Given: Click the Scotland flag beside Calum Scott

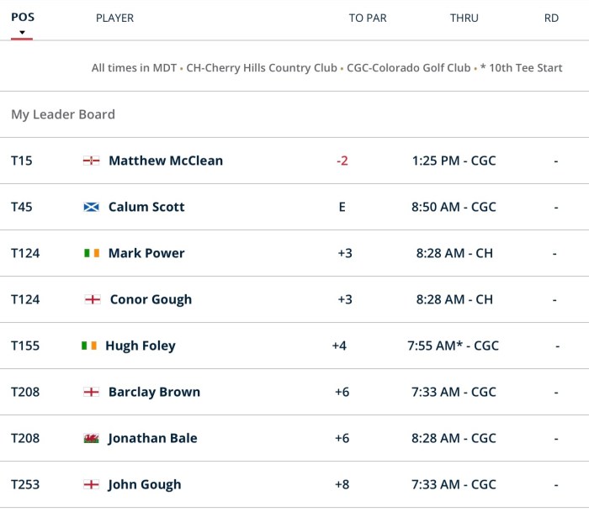Looking at the screenshot, I should [x=92, y=207].
